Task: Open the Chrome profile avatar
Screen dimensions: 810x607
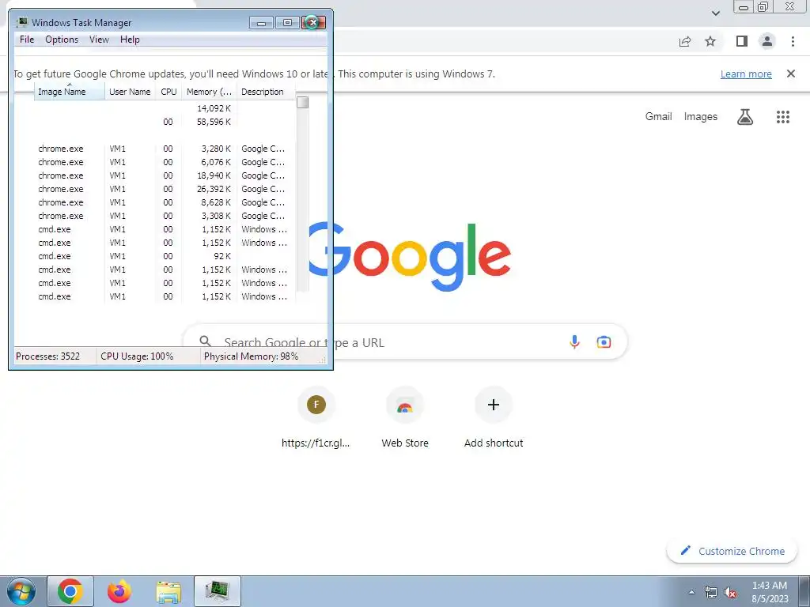Action: [767, 41]
